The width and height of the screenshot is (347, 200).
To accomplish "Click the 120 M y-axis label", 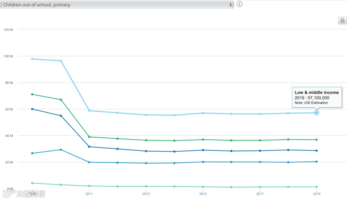I will 8,30.
